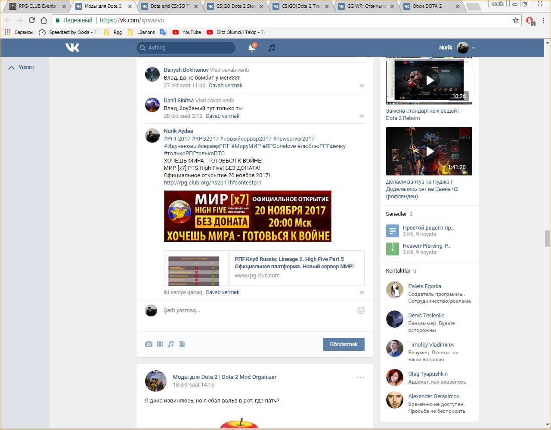Open the Kontaktlar contacts section
The width and height of the screenshot is (551, 430).
401,271
